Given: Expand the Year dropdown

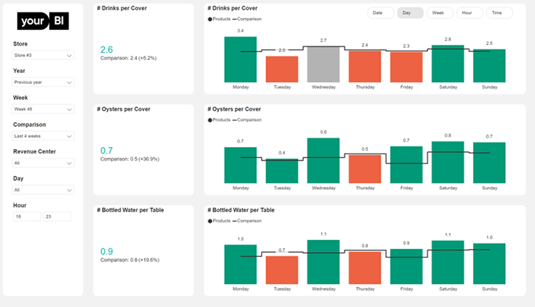Looking at the screenshot, I should [x=44, y=82].
